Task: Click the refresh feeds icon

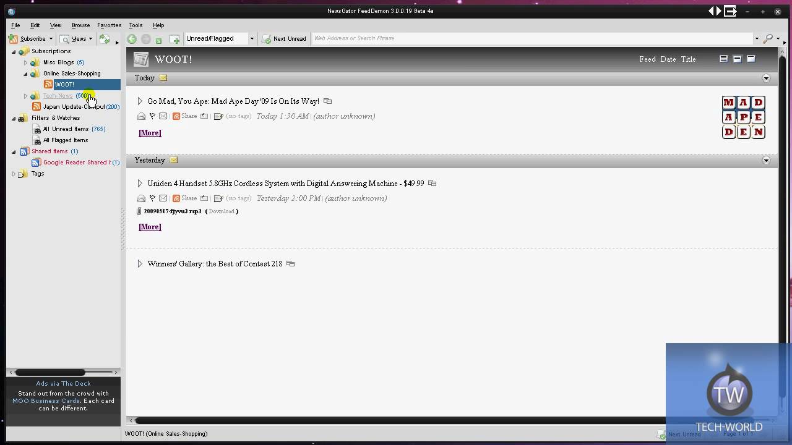Action: pyautogui.click(x=105, y=38)
